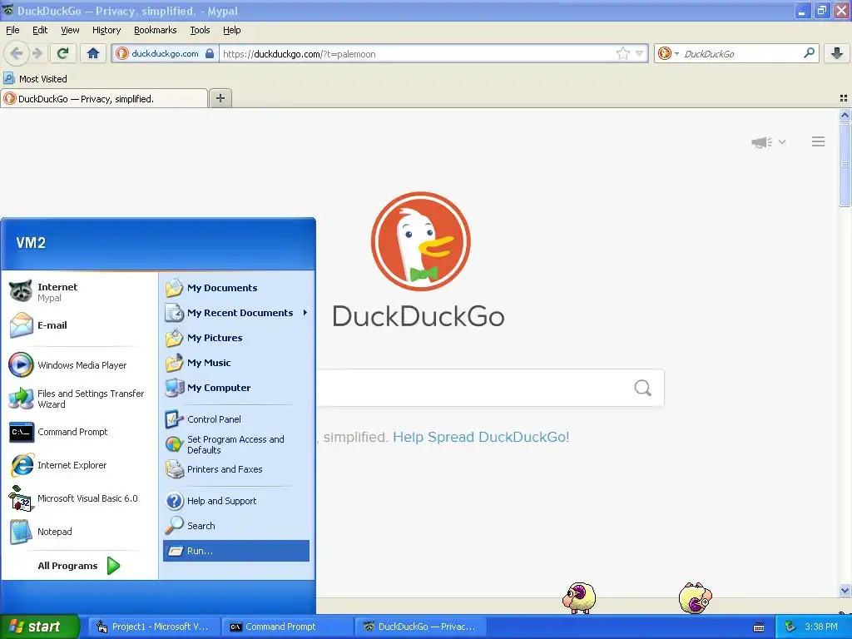Expand the dropdown beside megaphone icon
The image size is (852, 639).
pos(782,141)
